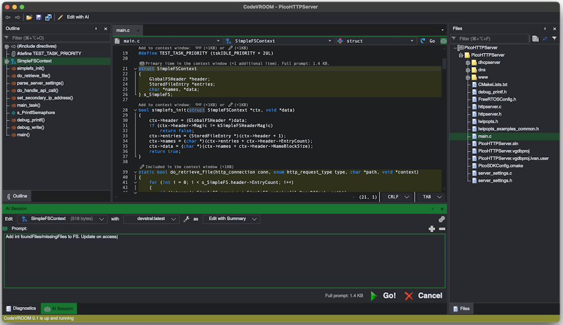Select simplefs_init() in the outline
The height and width of the screenshot is (325, 563).
point(30,68)
